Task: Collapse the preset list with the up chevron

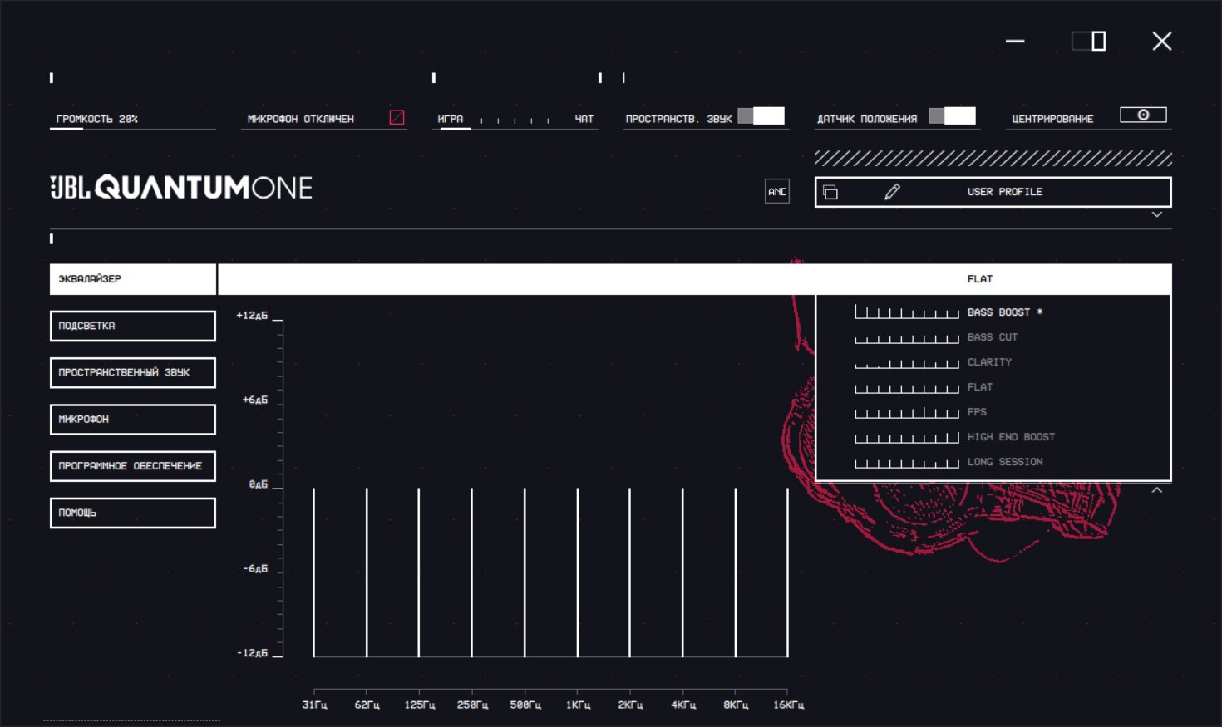Action: (x=1157, y=490)
